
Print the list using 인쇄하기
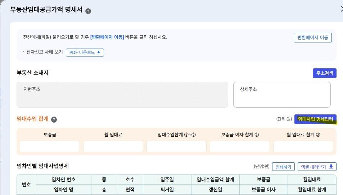[283, 167]
